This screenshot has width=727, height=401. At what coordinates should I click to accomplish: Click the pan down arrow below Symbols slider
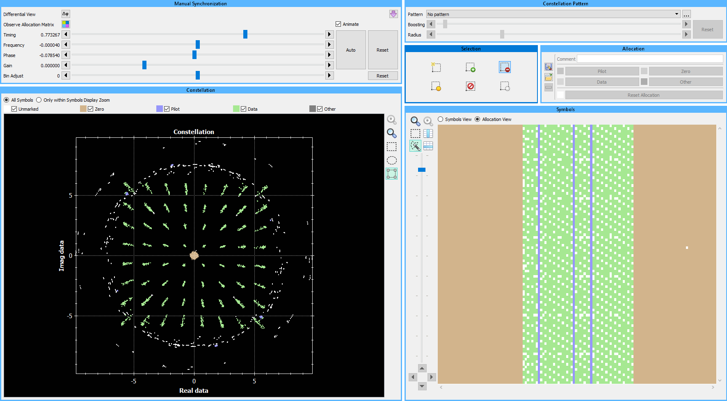(x=422, y=386)
